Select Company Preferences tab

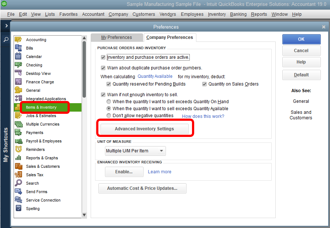pos(170,37)
